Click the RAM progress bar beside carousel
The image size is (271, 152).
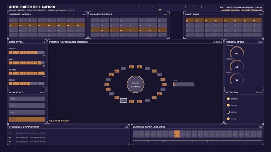(x=184, y=84)
